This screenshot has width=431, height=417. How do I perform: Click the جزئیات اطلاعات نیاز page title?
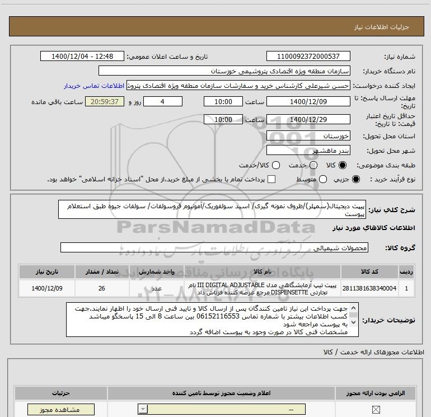tap(382, 27)
